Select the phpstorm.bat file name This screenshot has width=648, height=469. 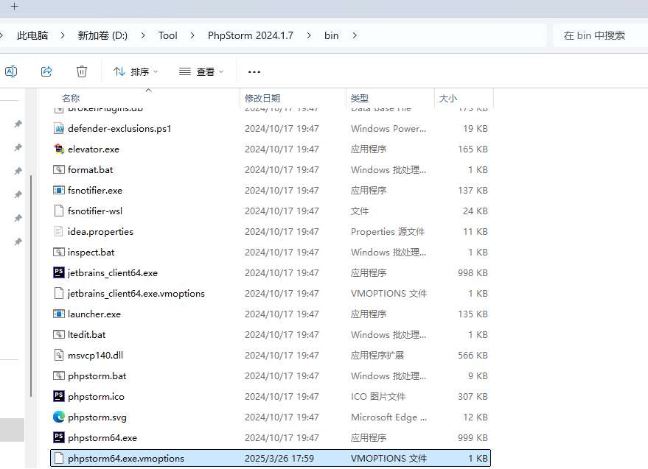point(97,376)
